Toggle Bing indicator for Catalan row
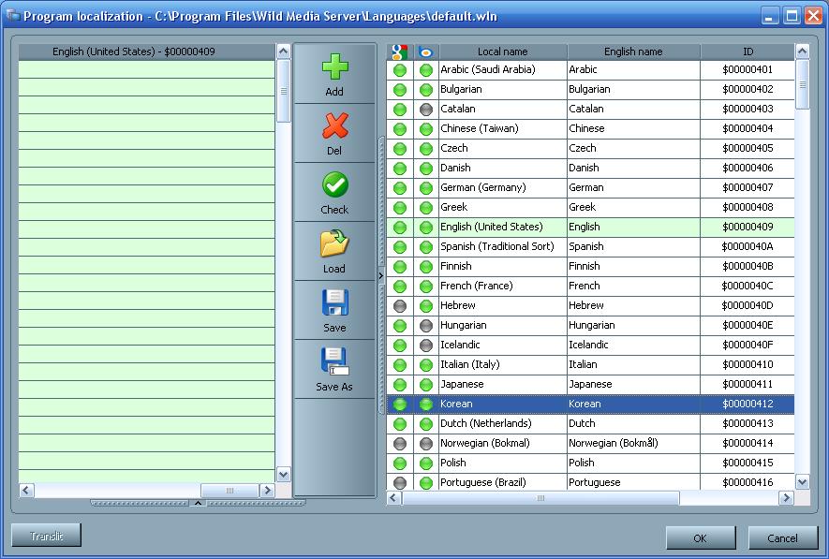The height and width of the screenshot is (559, 829). tap(426, 110)
